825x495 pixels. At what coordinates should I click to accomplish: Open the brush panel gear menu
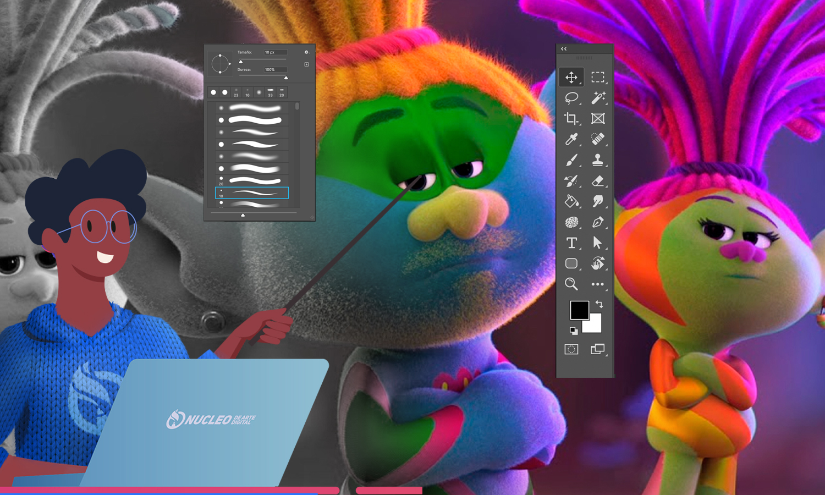coord(307,52)
